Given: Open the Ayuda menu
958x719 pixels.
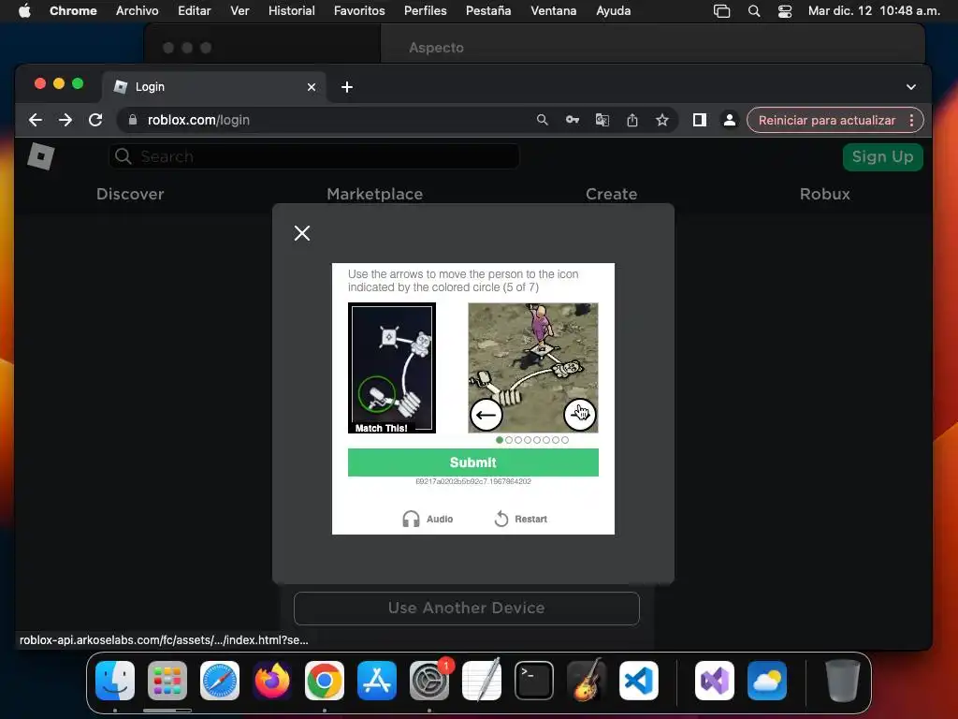Looking at the screenshot, I should pos(614,10).
